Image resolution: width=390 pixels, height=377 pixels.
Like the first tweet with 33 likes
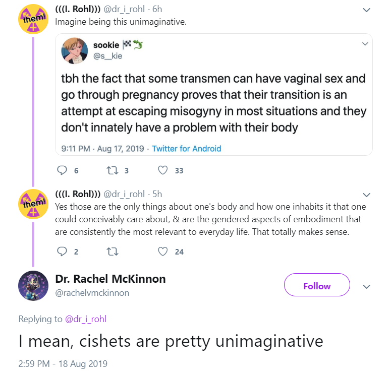(162, 170)
